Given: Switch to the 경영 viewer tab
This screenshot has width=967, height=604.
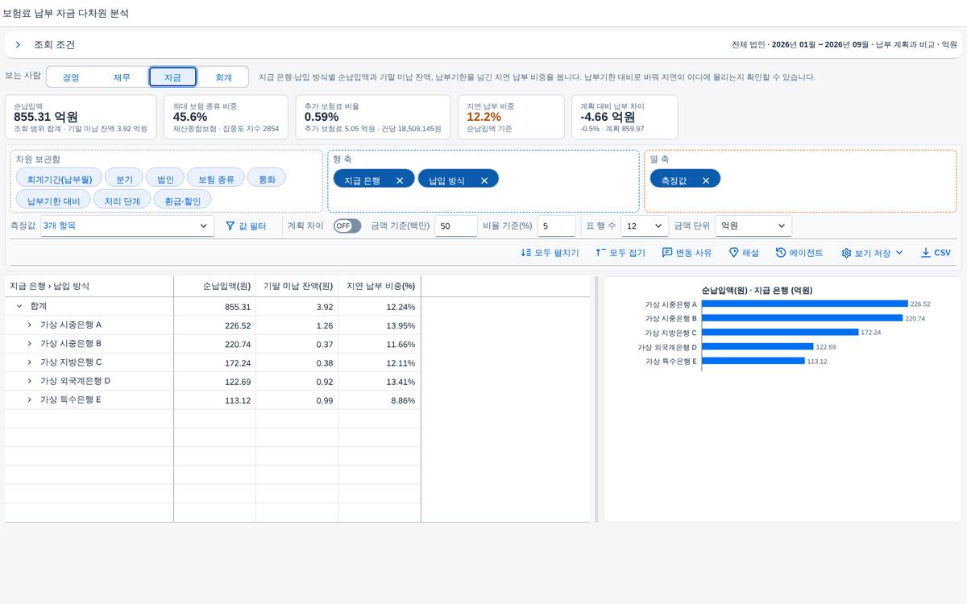Looking at the screenshot, I should pos(71,77).
